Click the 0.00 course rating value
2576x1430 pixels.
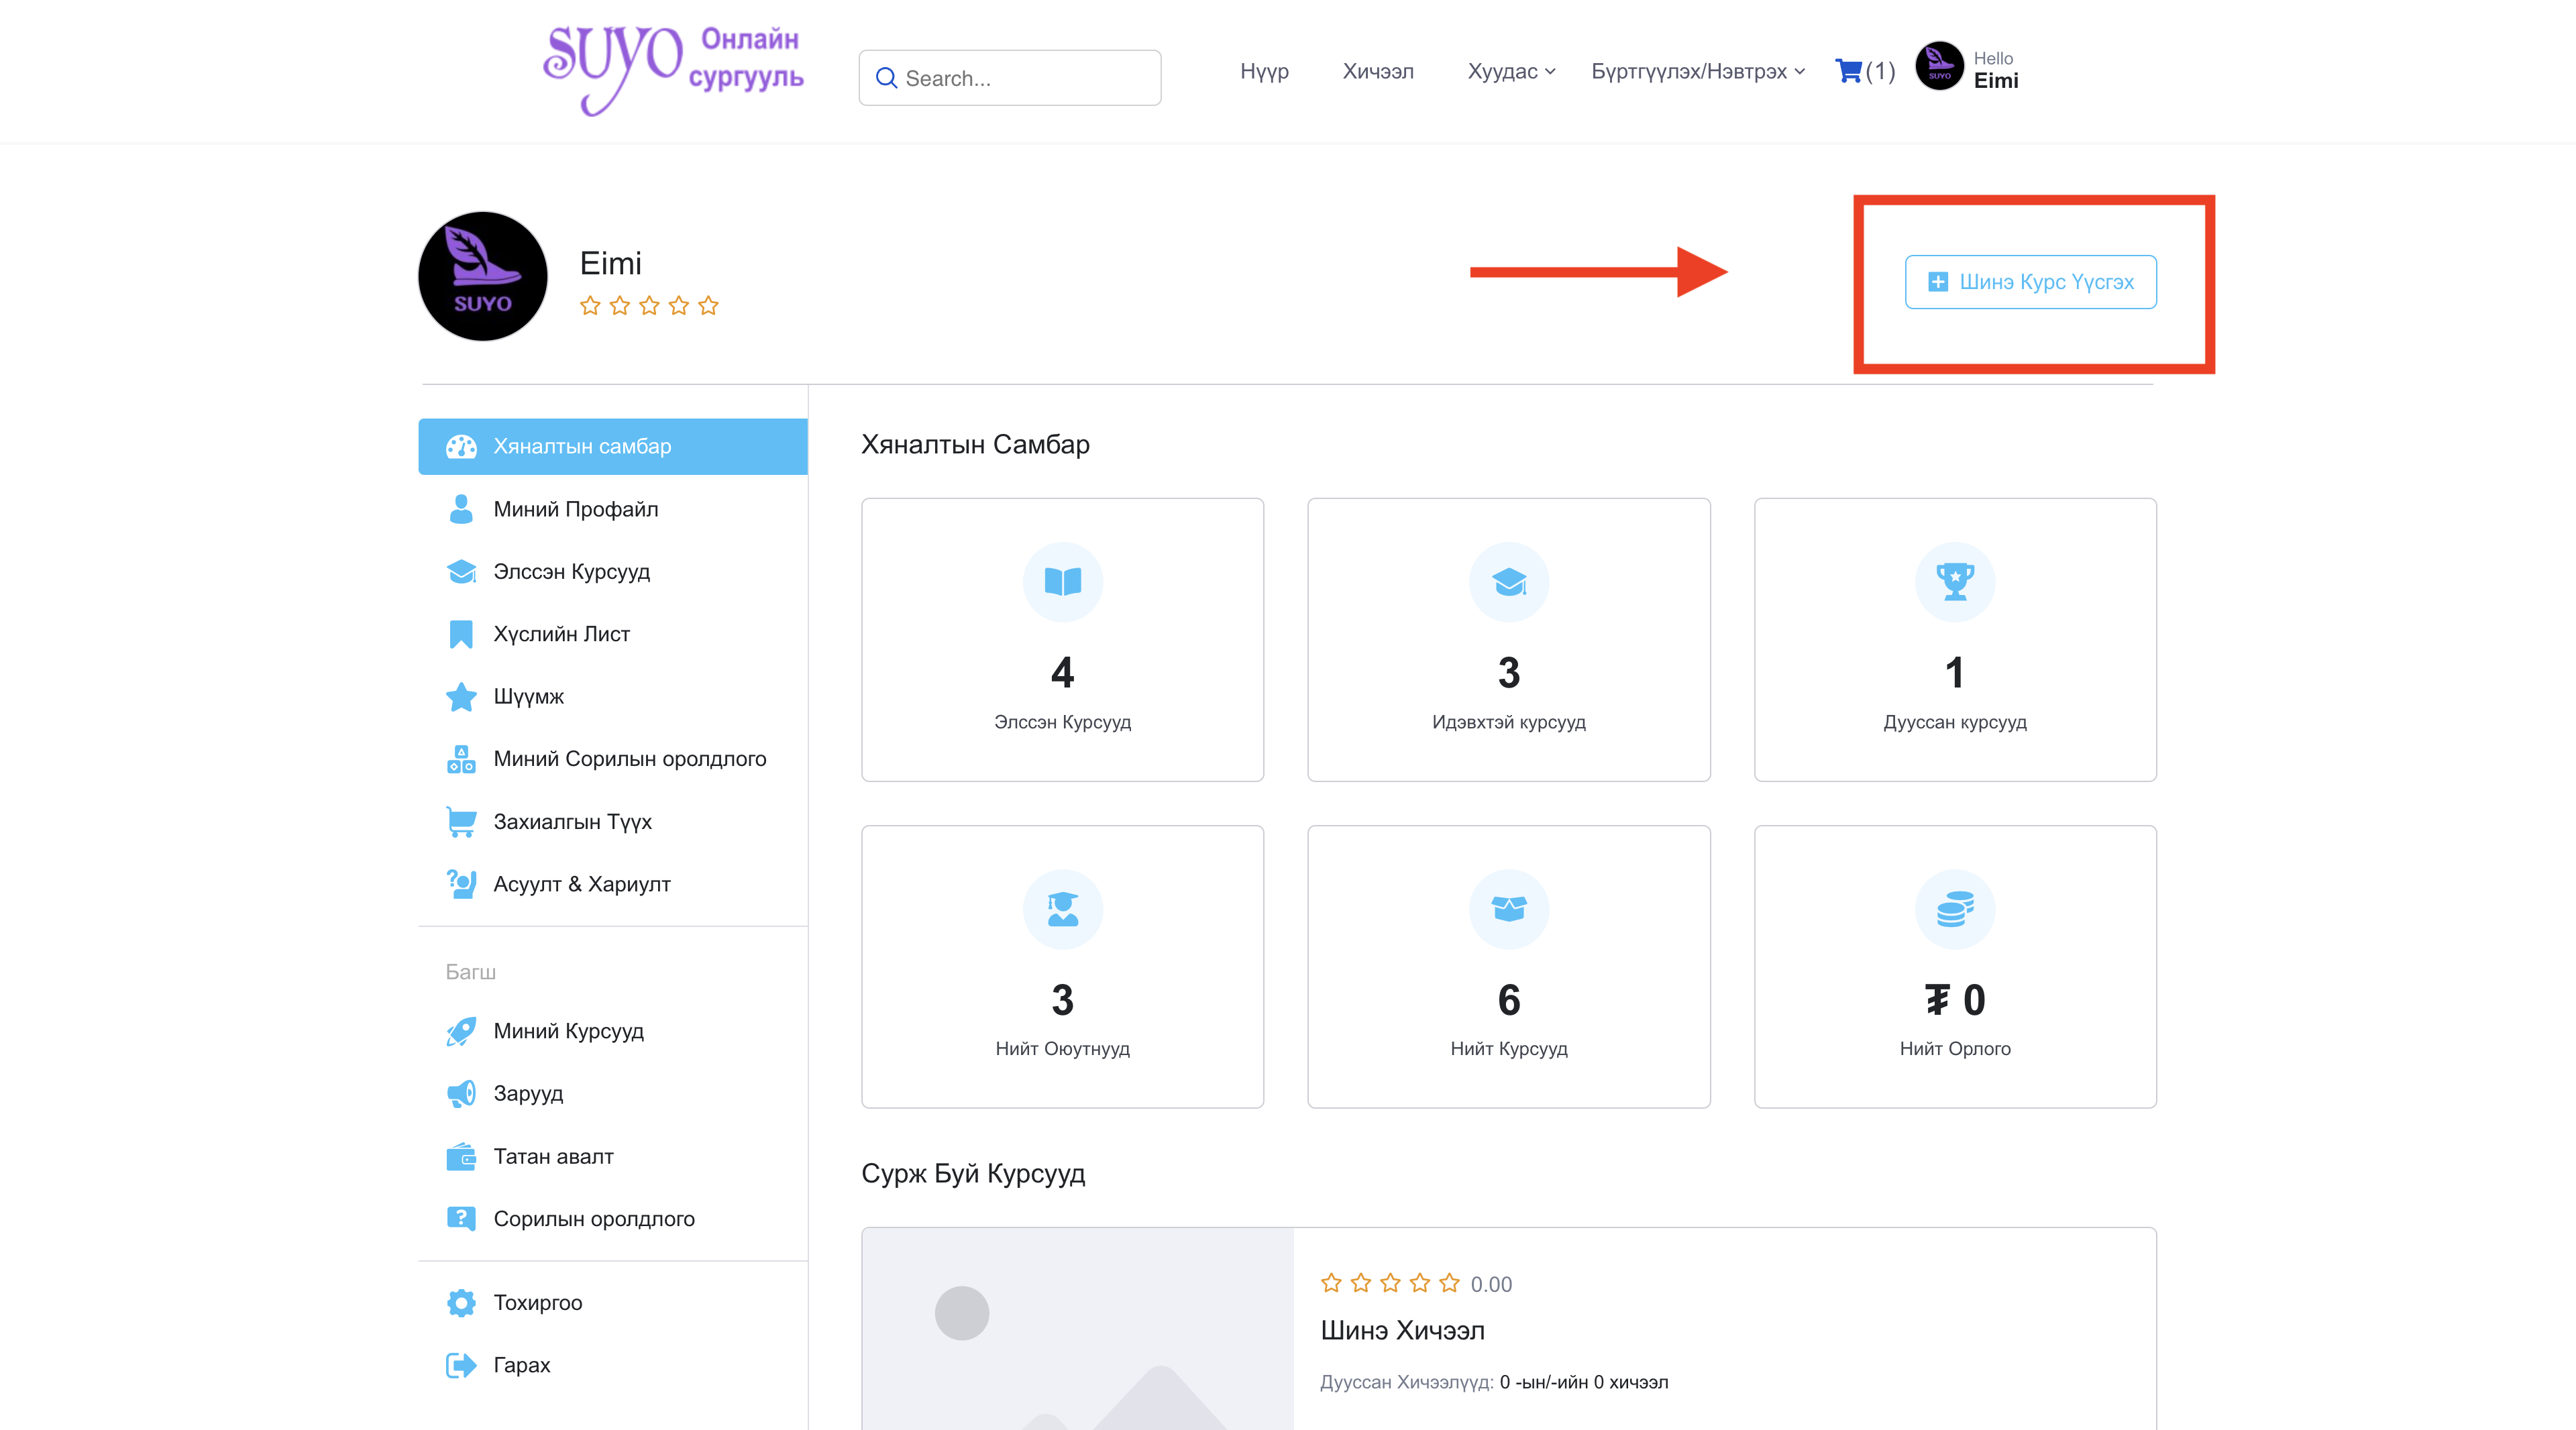point(1490,1284)
